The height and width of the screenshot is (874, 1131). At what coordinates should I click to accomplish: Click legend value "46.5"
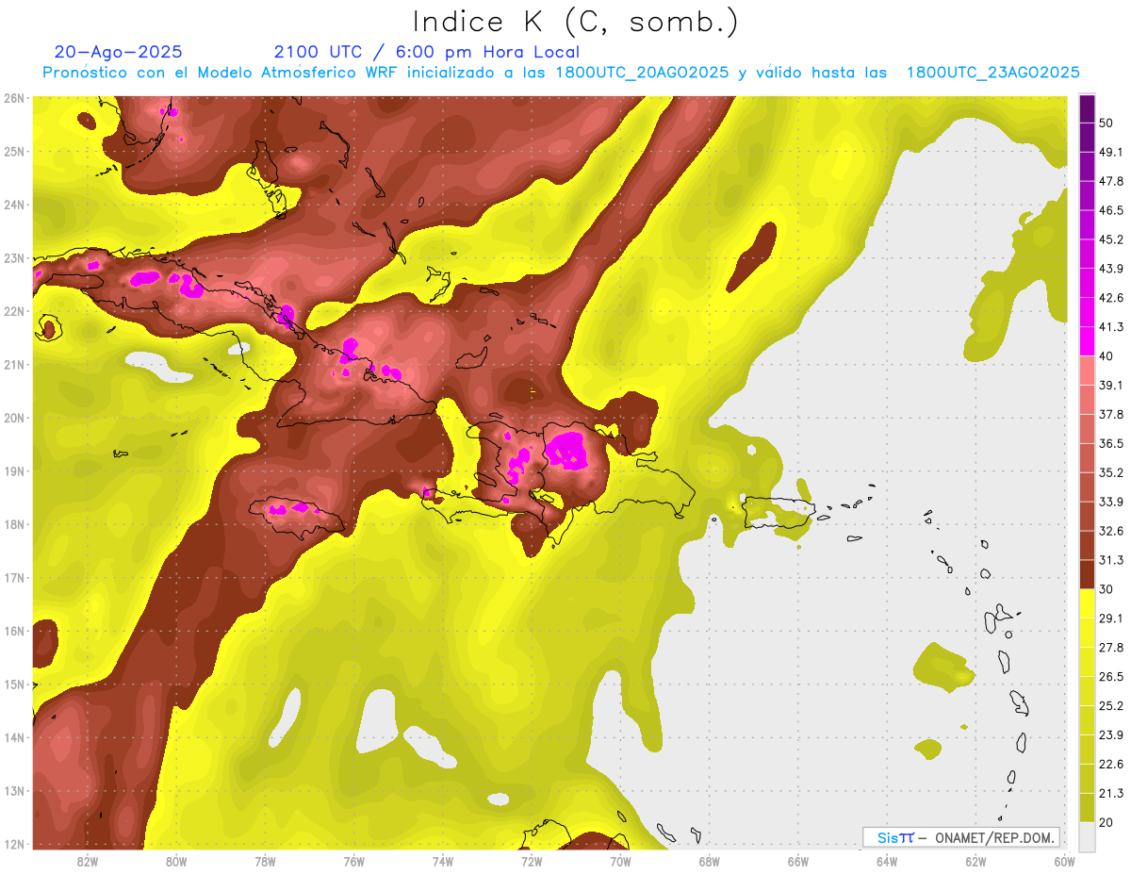click(1111, 210)
